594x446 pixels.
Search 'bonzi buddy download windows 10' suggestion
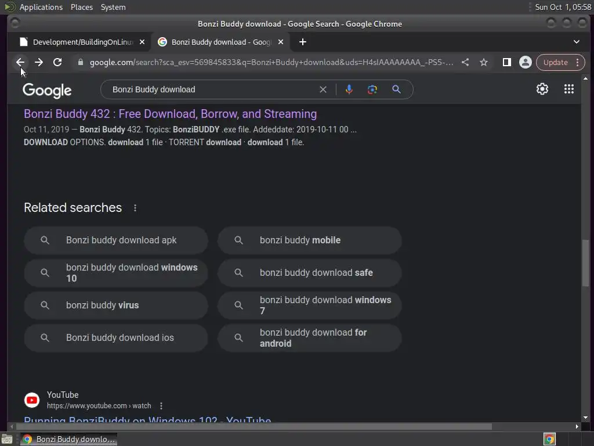pyautogui.click(x=116, y=273)
